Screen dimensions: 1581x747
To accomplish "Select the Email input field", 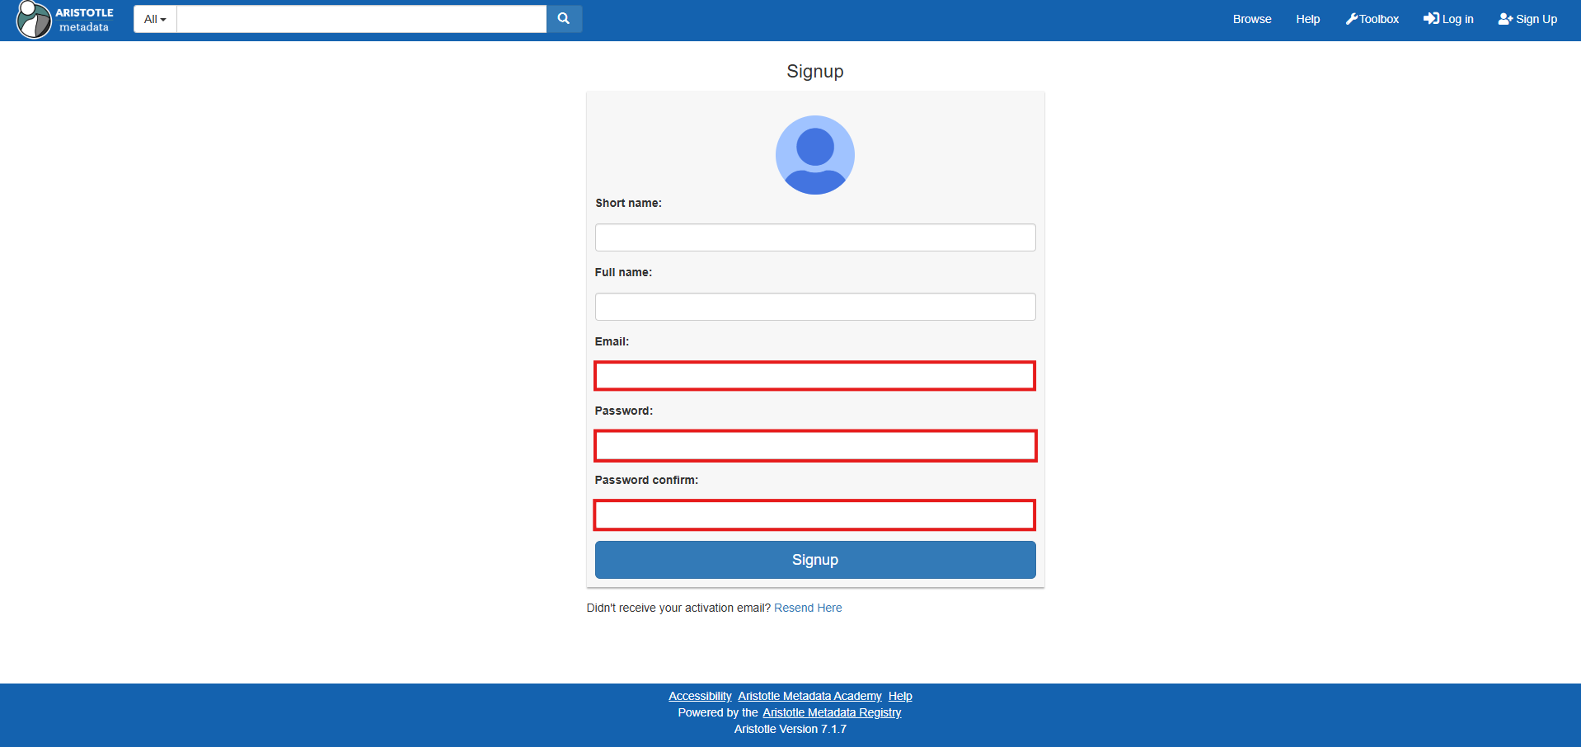I will point(814,376).
